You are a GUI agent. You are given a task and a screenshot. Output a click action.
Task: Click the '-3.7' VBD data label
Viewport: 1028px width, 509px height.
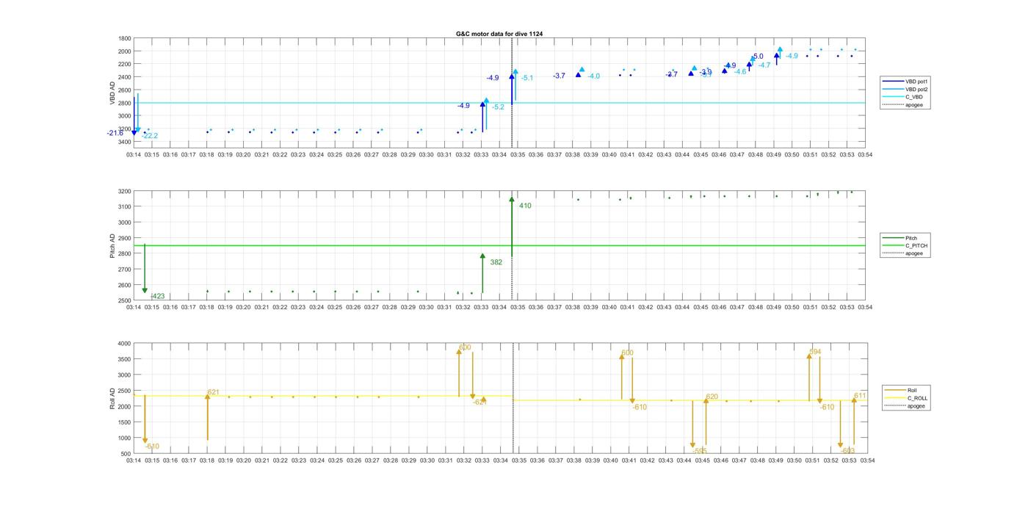pyautogui.click(x=560, y=76)
